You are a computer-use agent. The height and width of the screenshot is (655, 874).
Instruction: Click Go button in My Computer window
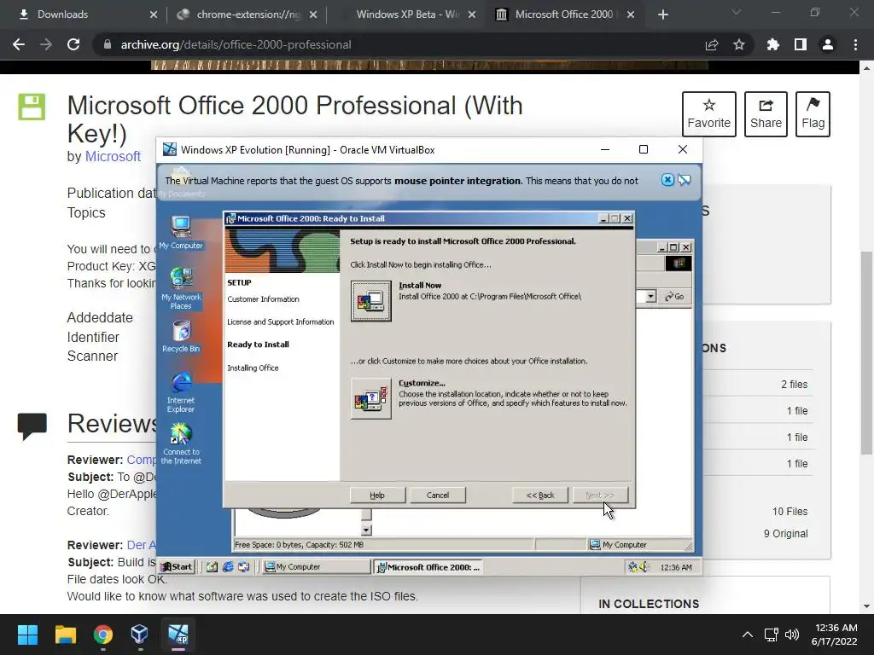pyautogui.click(x=675, y=296)
